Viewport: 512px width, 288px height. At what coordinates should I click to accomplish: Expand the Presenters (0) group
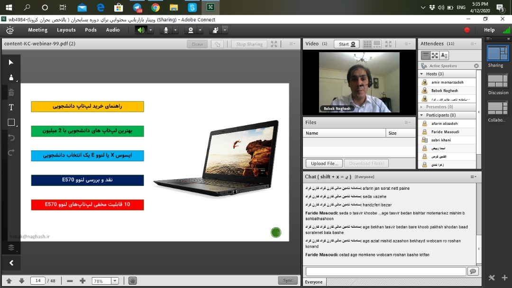pos(421,107)
